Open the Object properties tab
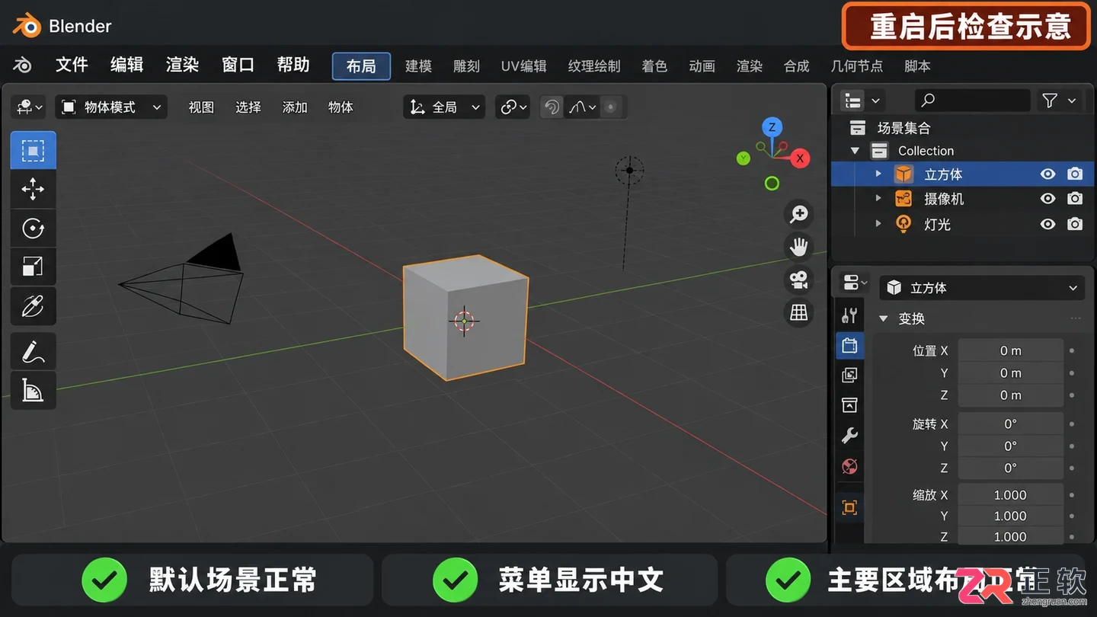Image resolution: width=1097 pixels, height=617 pixels. point(849,507)
